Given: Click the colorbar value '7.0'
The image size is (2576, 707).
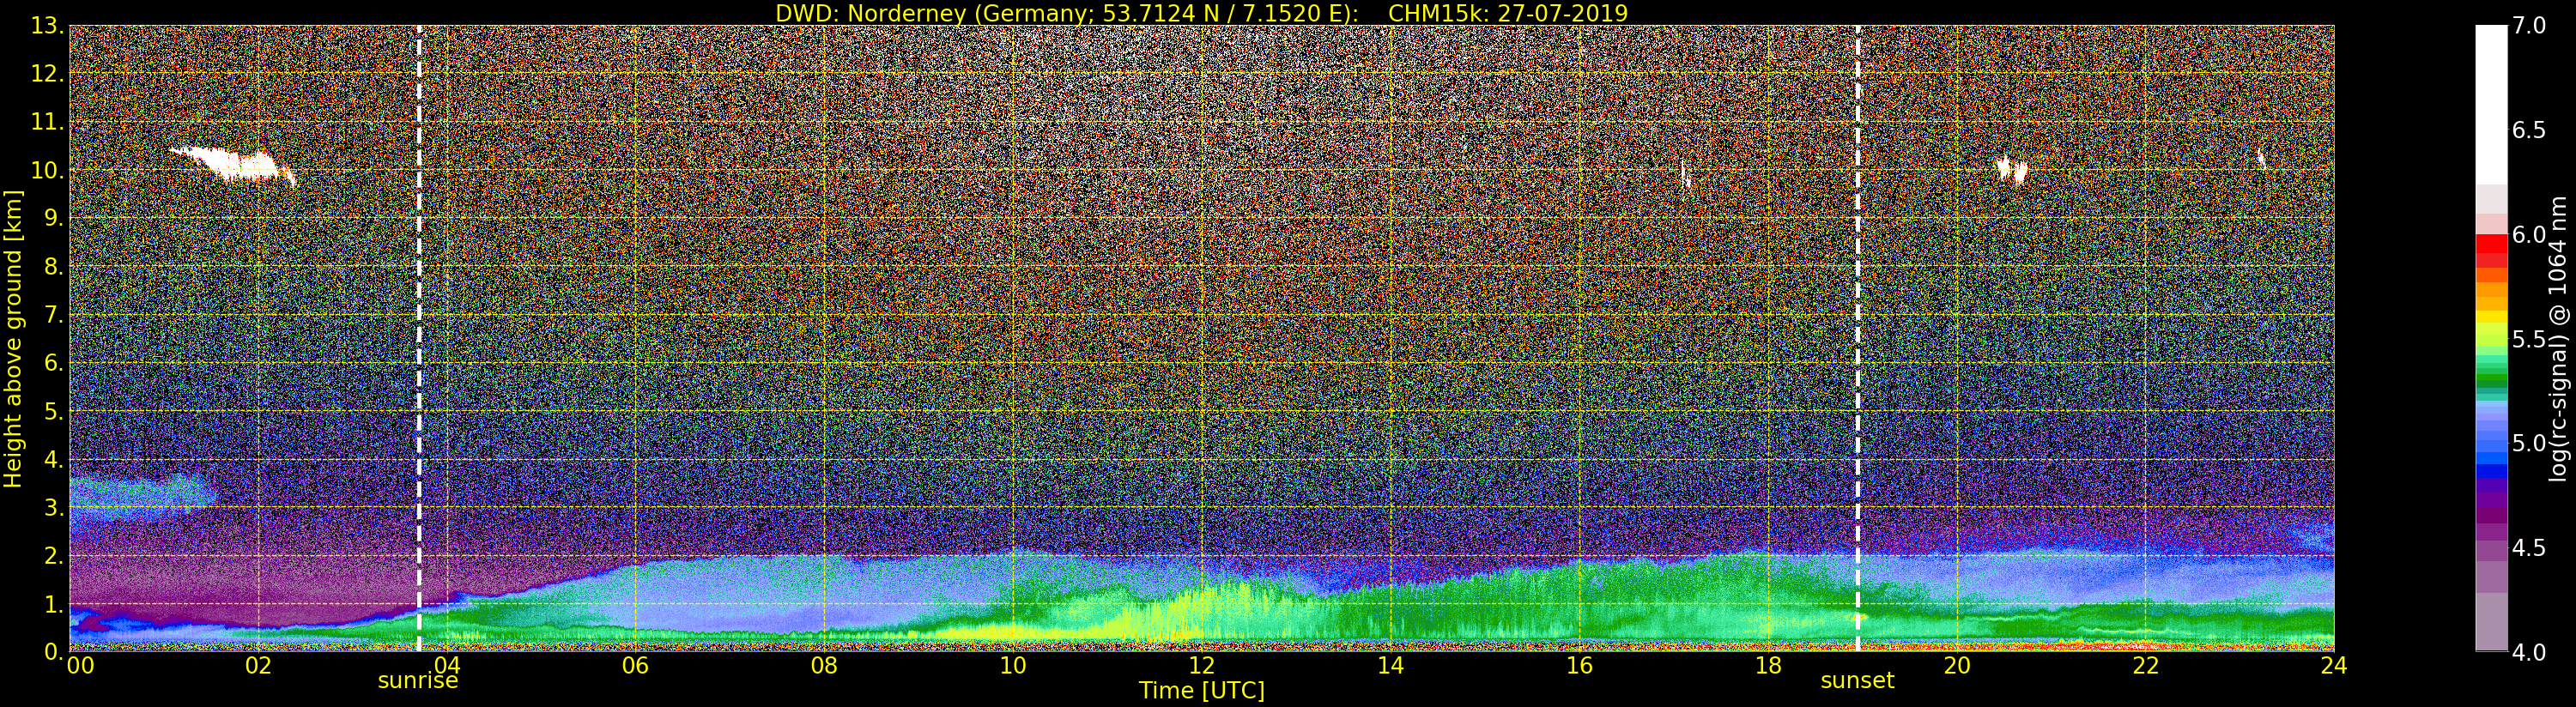Looking at the screenshot, I should click(2529, 26).
